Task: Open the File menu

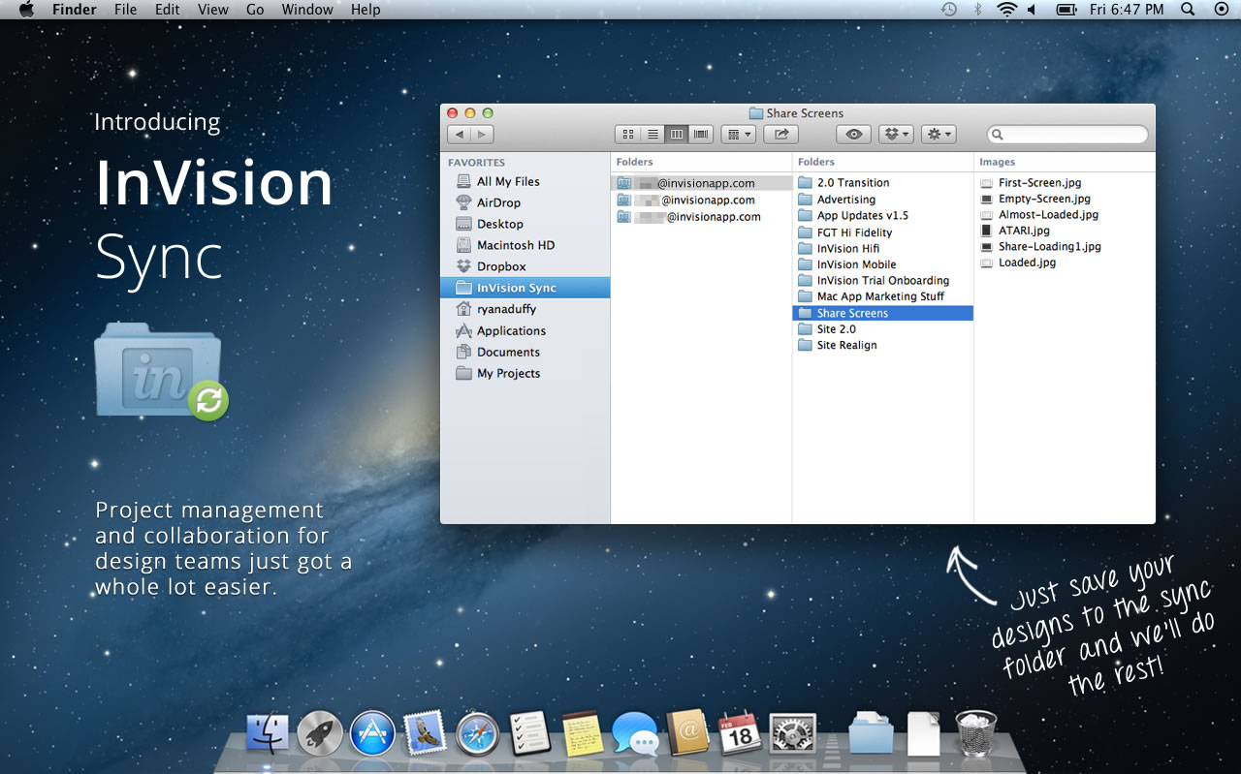Action: (x=125, y=10)
